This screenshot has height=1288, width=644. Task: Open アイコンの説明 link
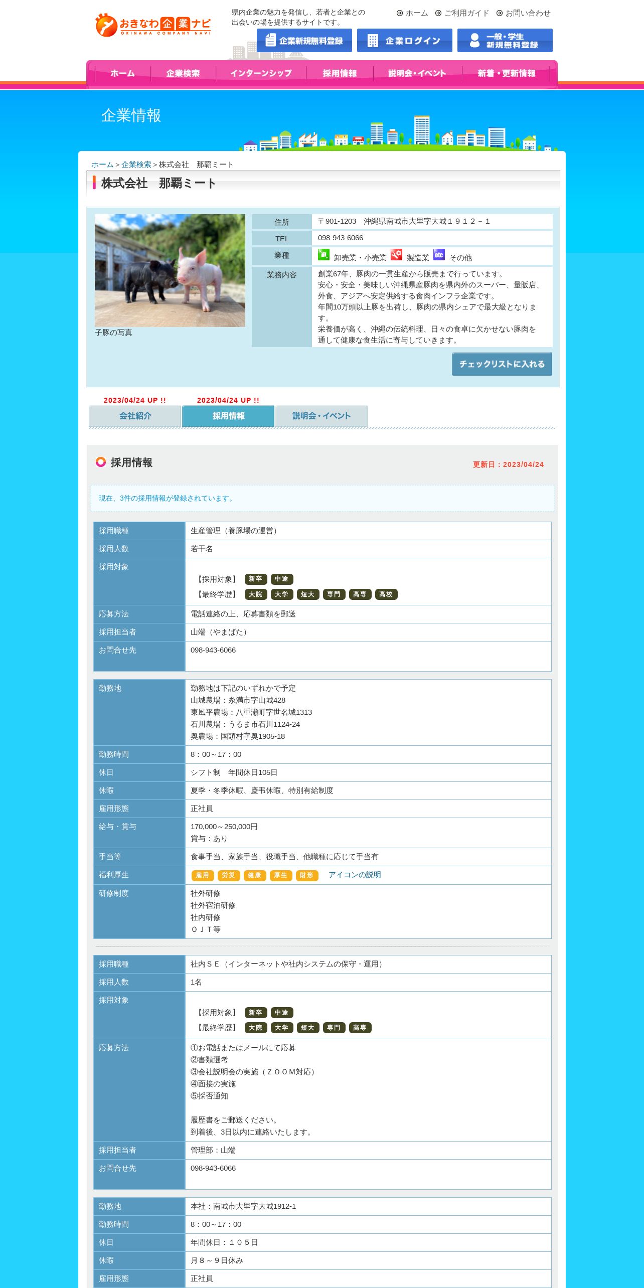(355, 875)
